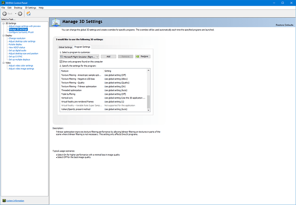The height and width of the screenshot is (205, 296).
Task: Click the Add button
Action: 109,56
